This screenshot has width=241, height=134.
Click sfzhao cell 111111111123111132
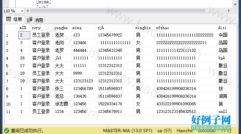tap(185, 51)
